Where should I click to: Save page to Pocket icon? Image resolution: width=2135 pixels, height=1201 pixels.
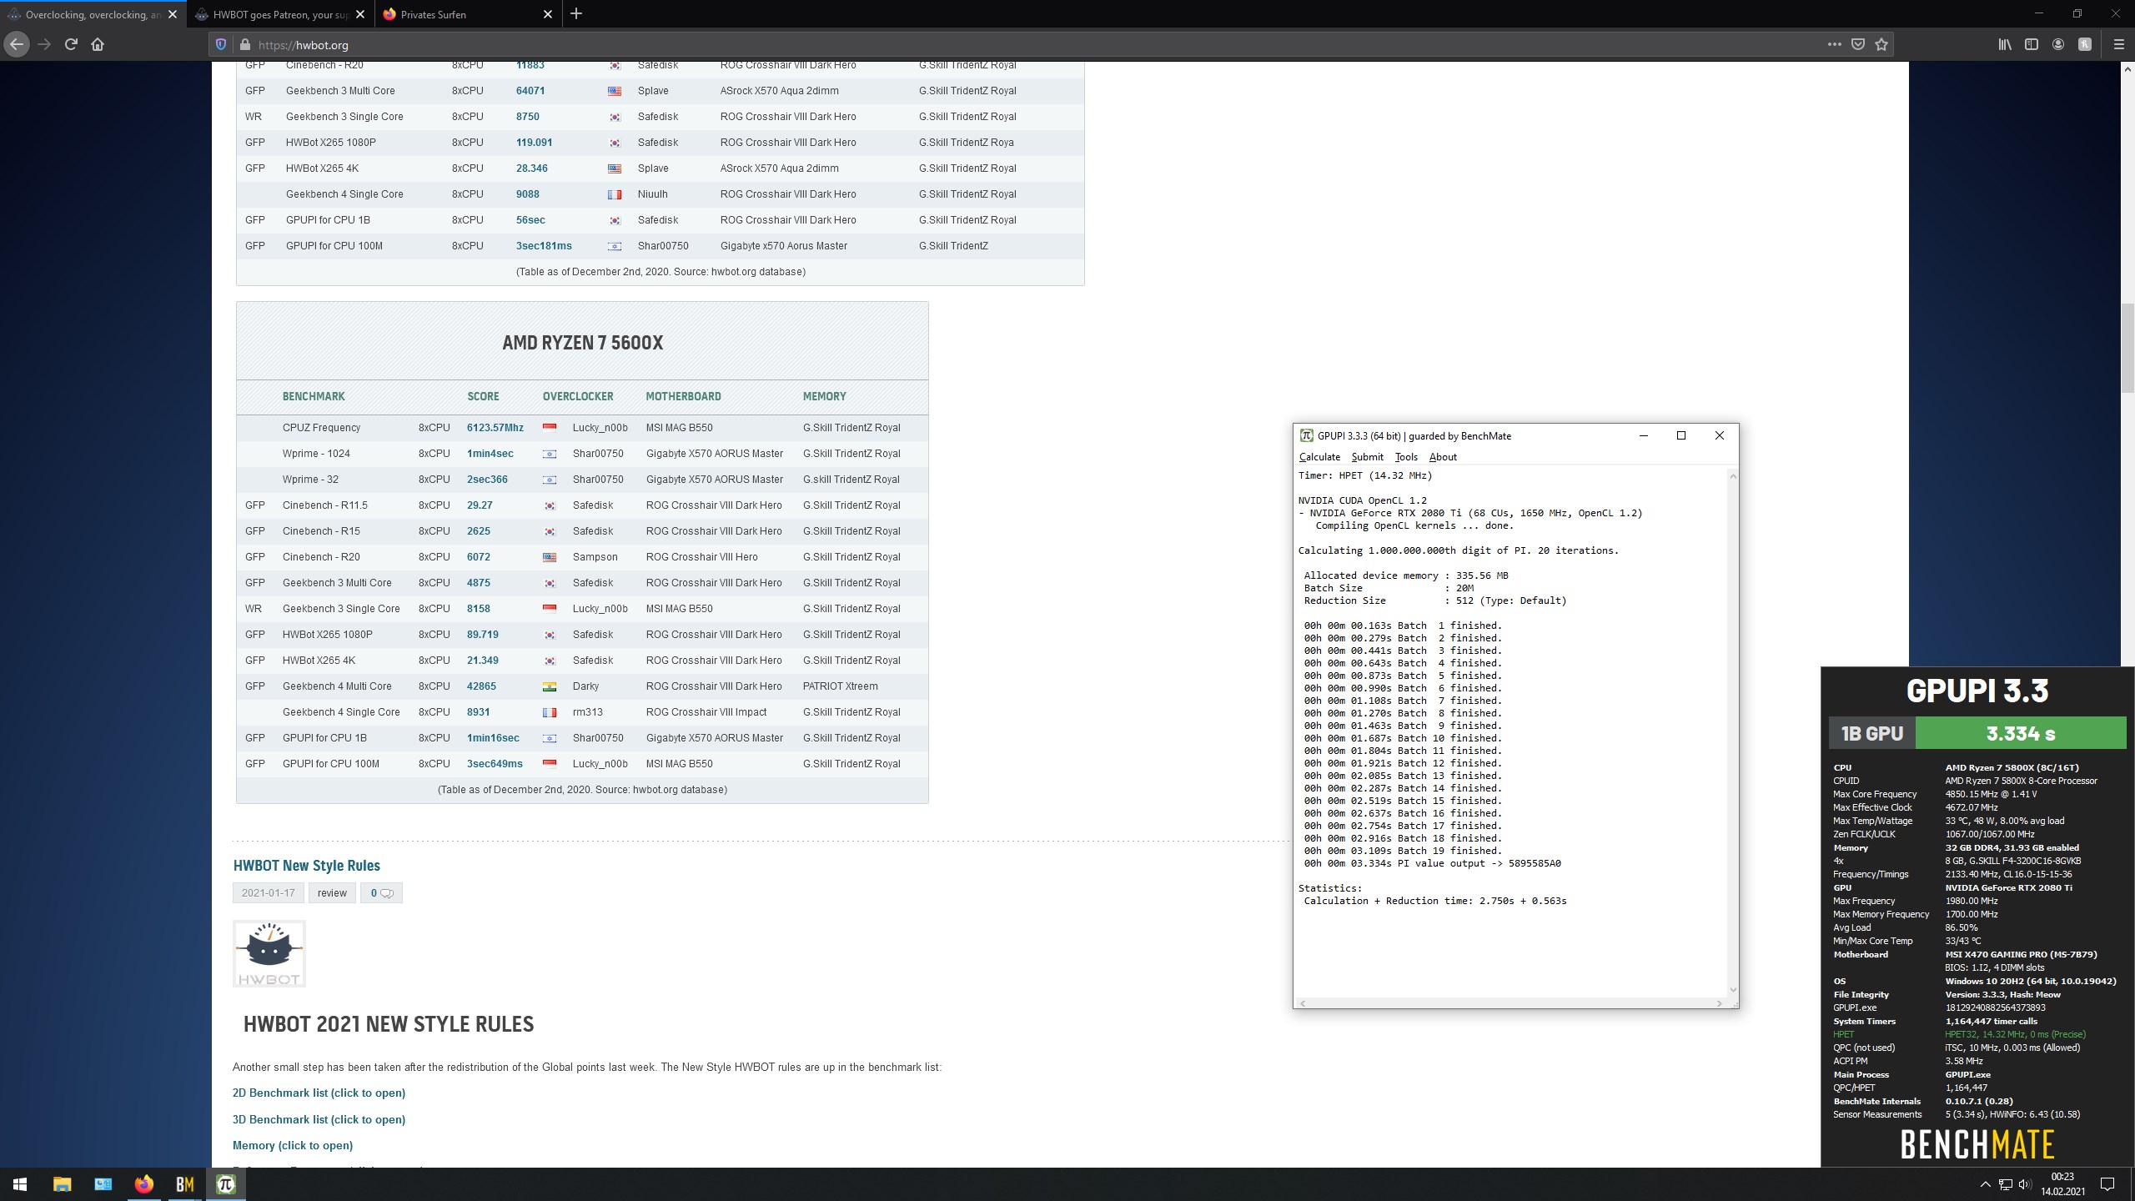pyautogui.click(x=1858, y=44)
